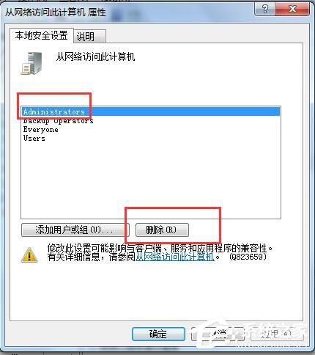This screenshot has height=355, width=315.
Task: Click the yellow warning triangle icon
Action: (x=29, y=255)
